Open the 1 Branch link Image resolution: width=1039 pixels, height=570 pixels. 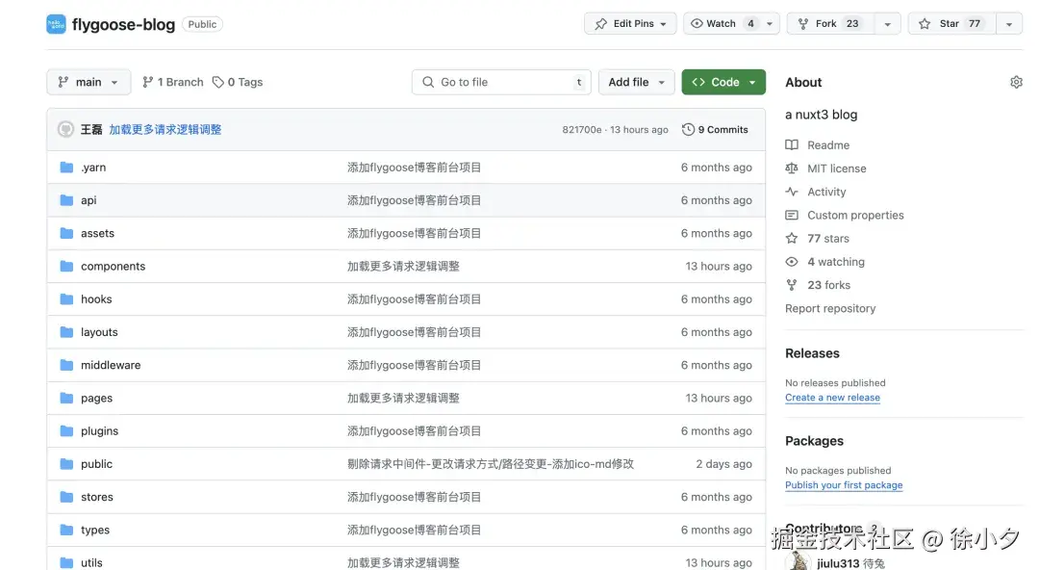(173, 82)
